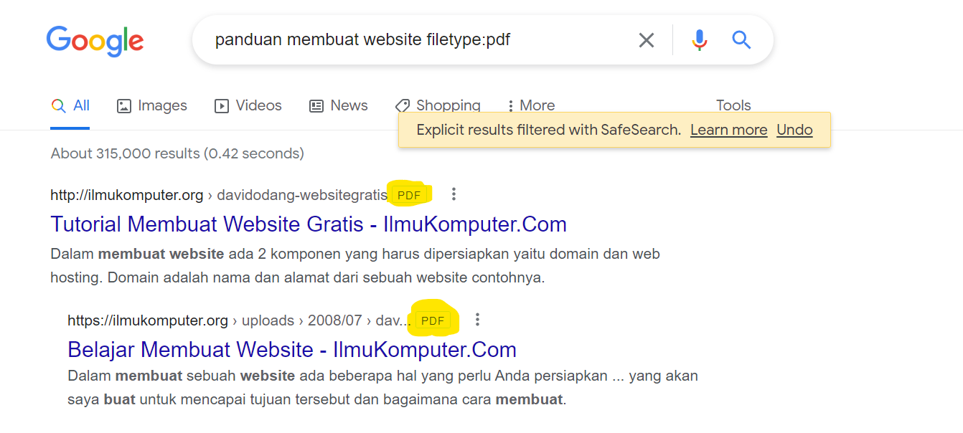Open Belajar Membuat Website result

[292, 350]
